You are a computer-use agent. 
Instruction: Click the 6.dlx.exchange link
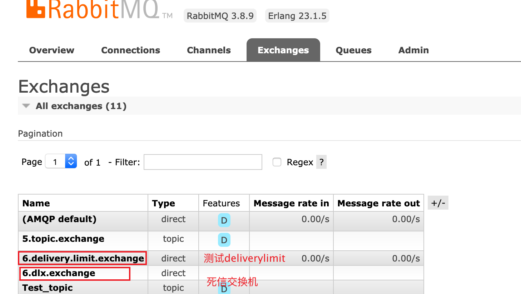click(59, 273)
